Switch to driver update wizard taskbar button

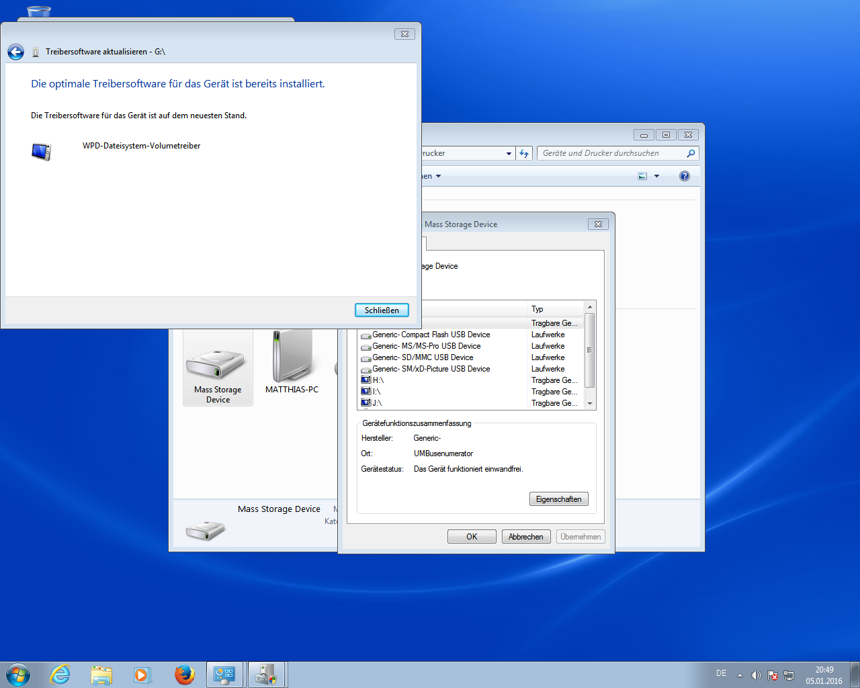[x=267, y=675]
